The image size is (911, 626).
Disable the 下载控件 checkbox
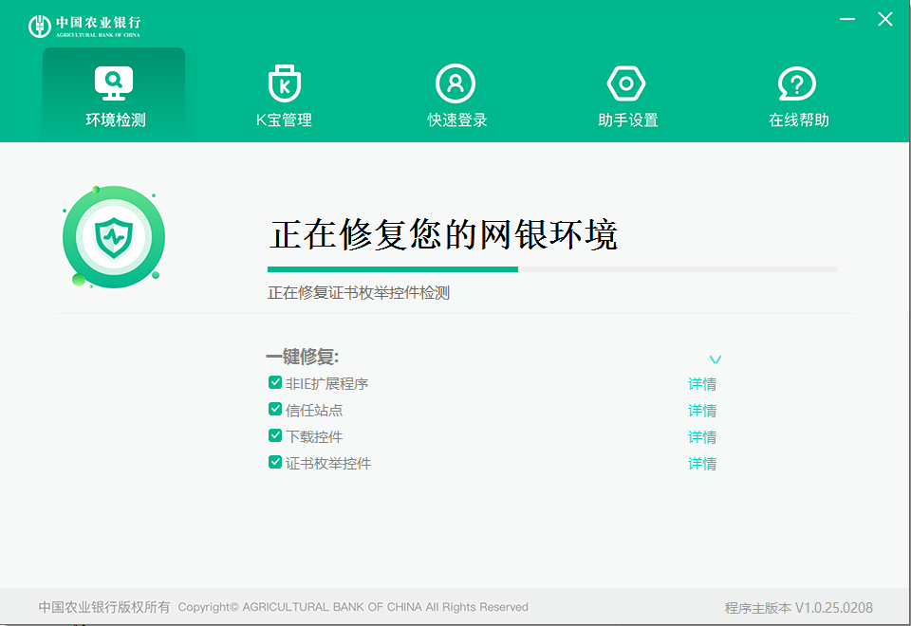(274, 436)
